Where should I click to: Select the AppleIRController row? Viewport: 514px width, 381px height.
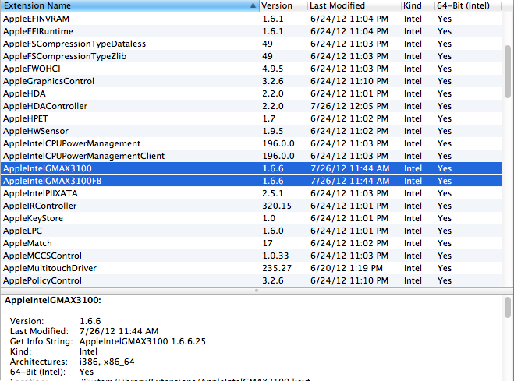[x=251, y=206]
